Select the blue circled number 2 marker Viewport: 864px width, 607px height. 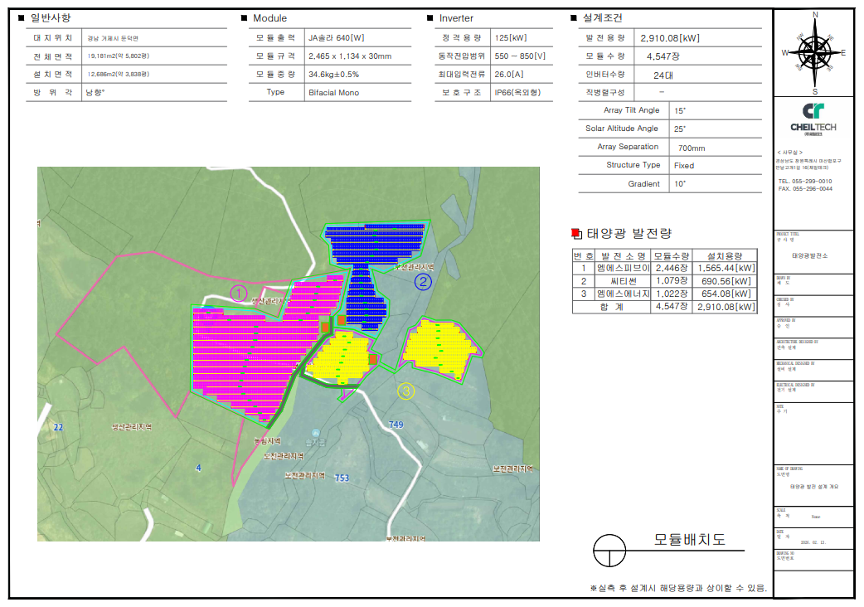(423, 281)
